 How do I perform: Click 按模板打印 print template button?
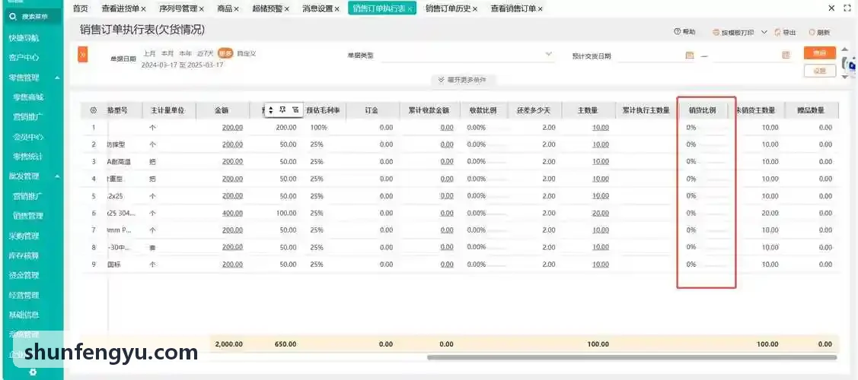click(734, 33)
